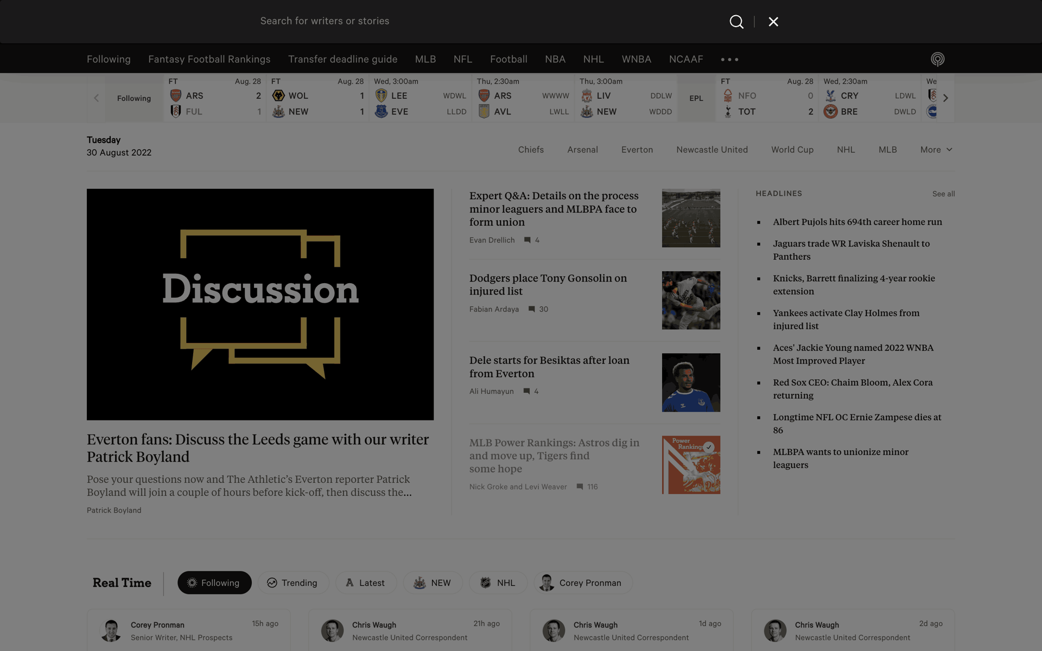Open Dele starts for Besiktas article
Viewport: 1042px width, 651px height.
click(x=549, y=367)
